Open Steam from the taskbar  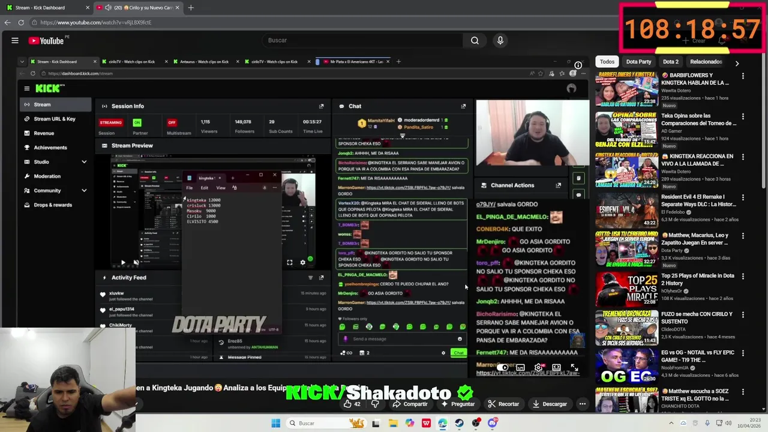click(x=459, y=423)
